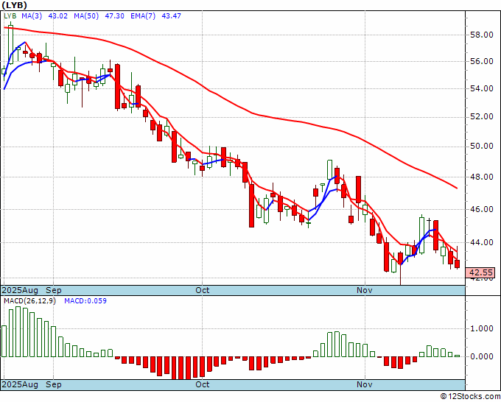Viewport: 501px width, 402px height.
Task: Select the LYB legend label
Action: [10, 15]
